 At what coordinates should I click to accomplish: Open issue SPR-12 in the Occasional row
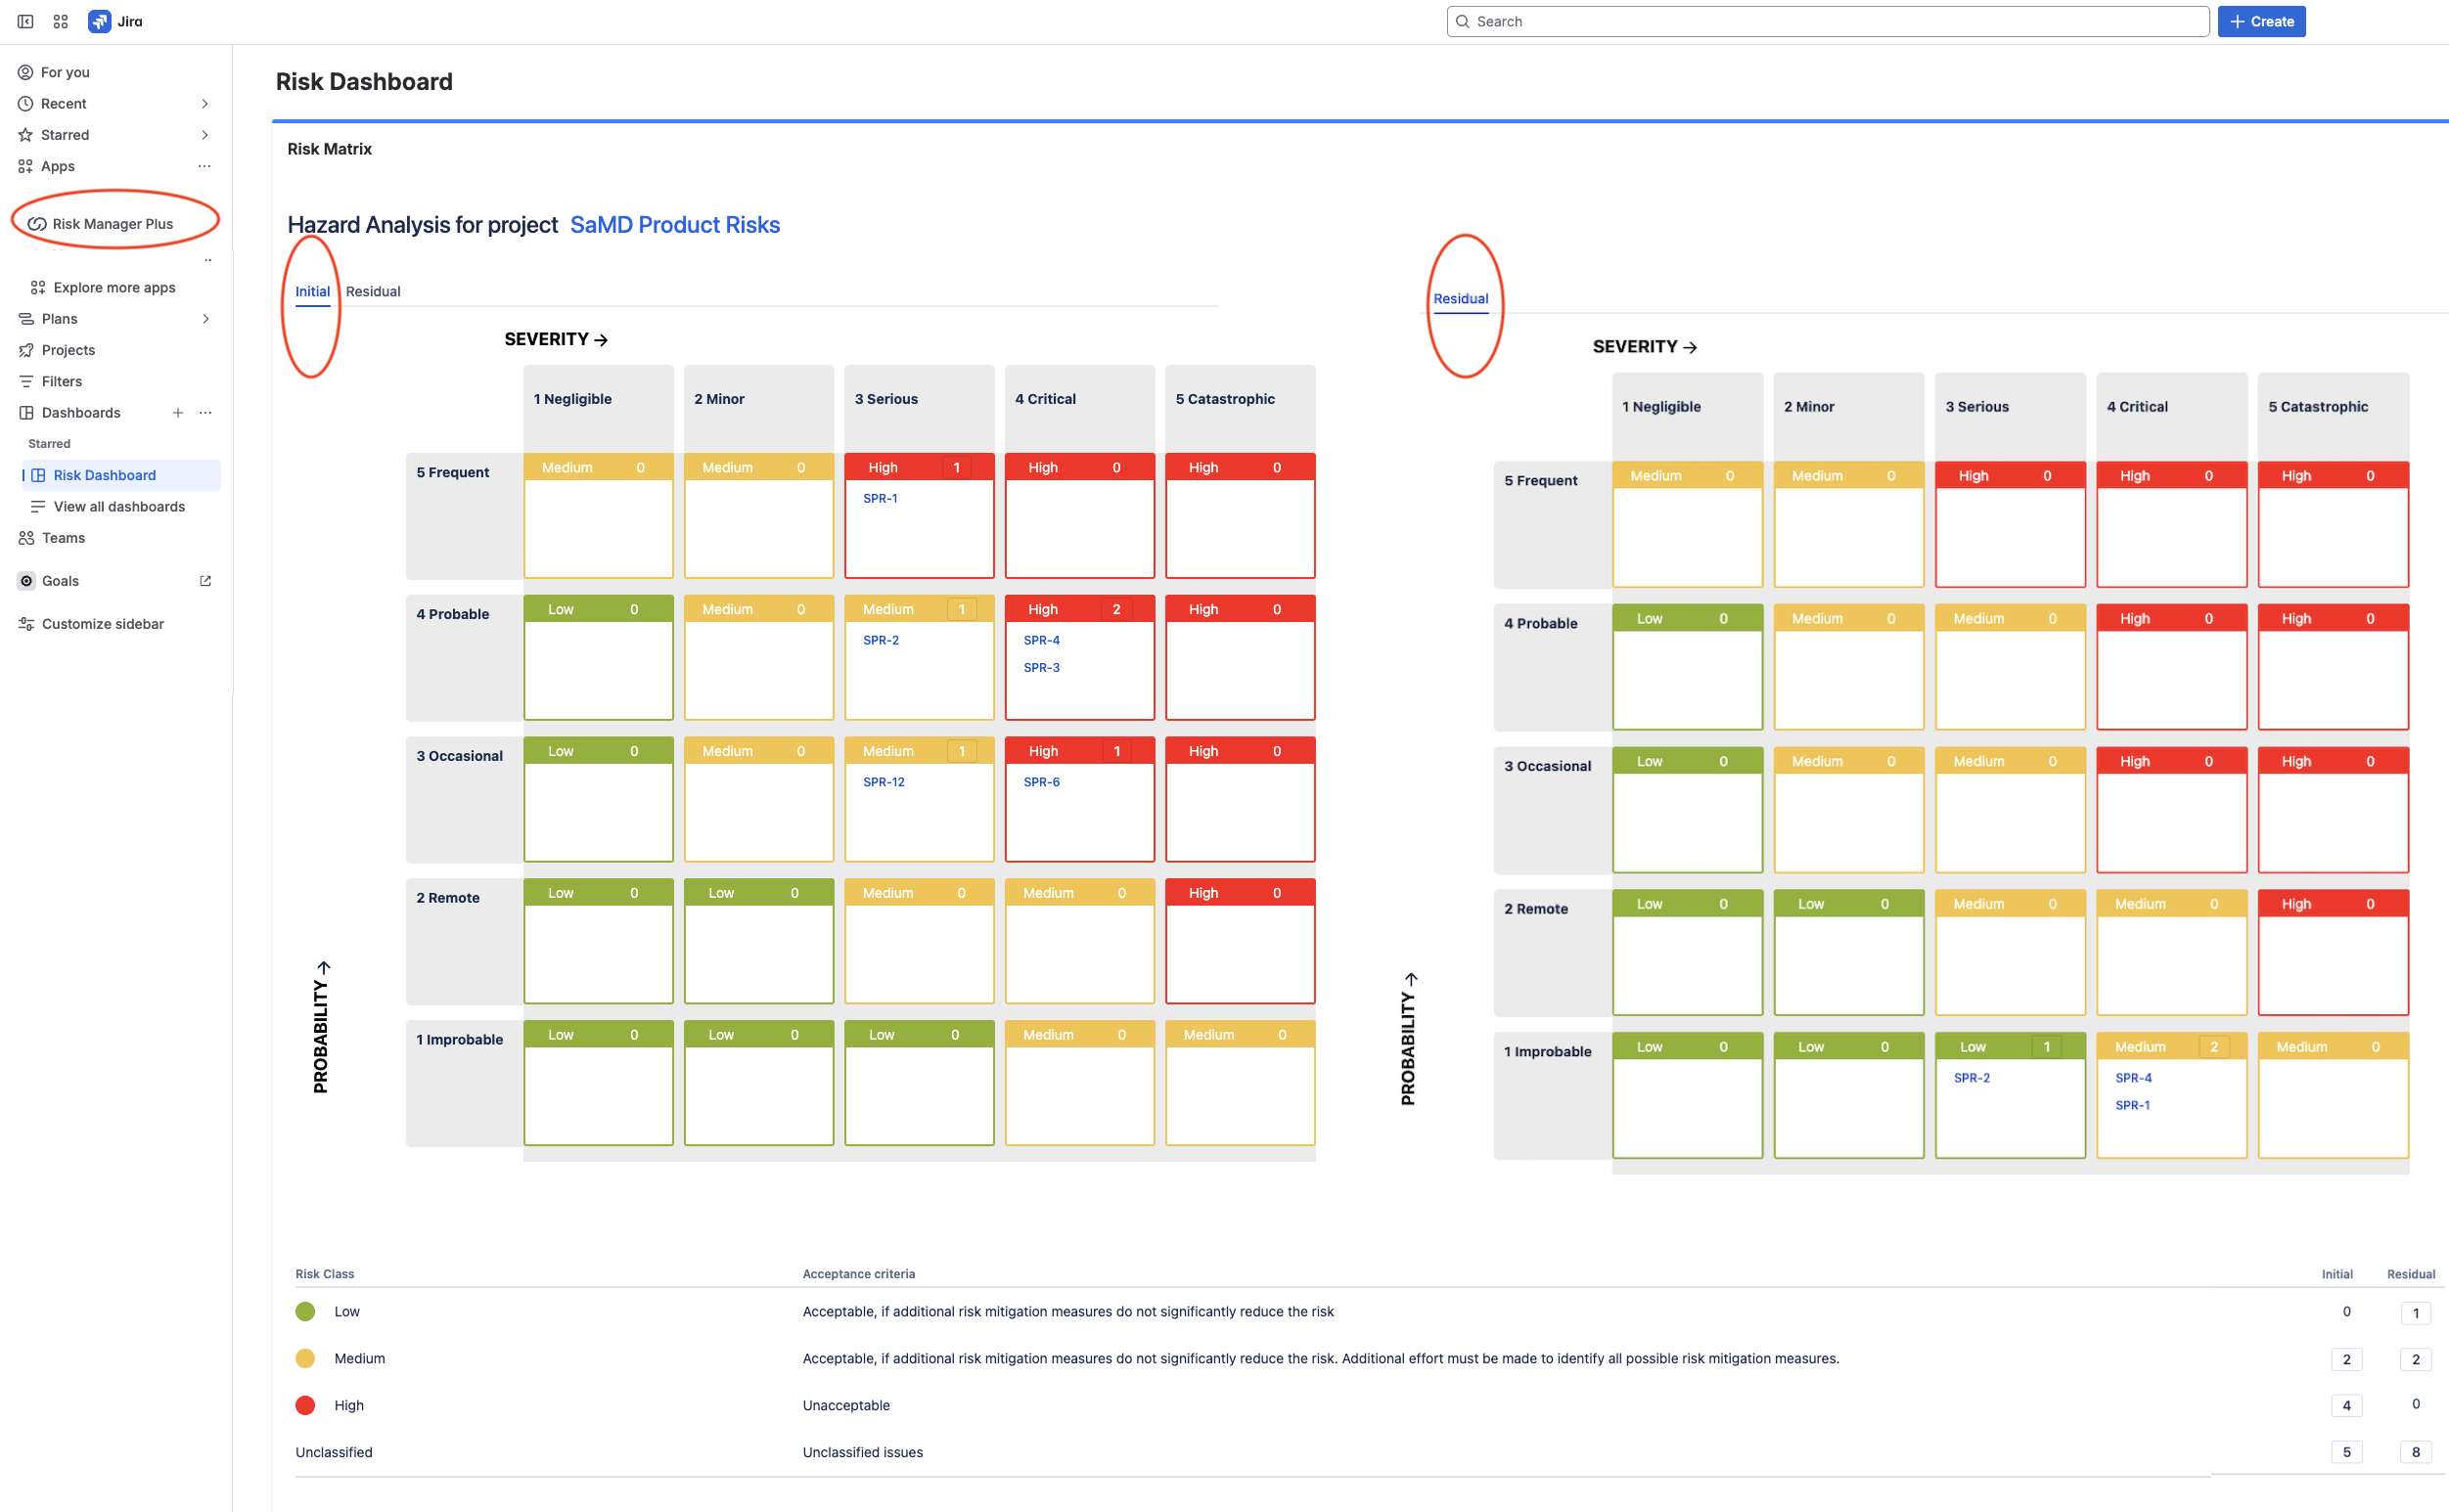(884, 781)
